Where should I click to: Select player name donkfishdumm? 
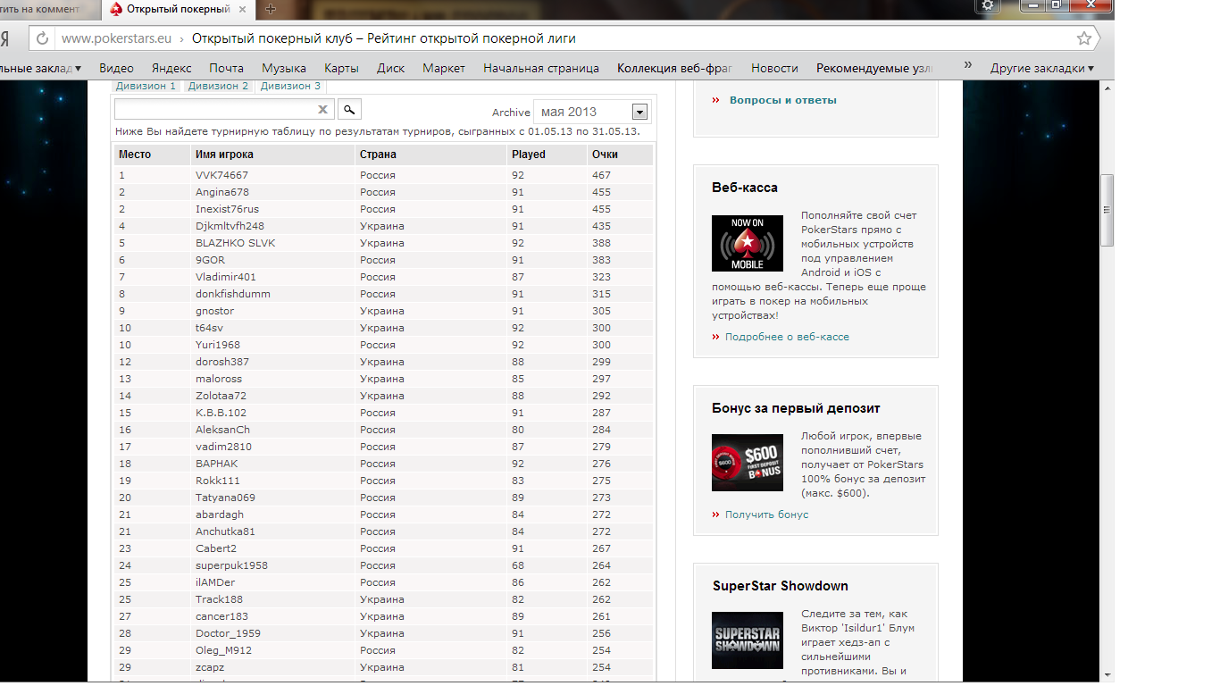[233, 294]
